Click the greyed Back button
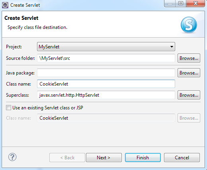207x170 pixels. click(67, 158)
